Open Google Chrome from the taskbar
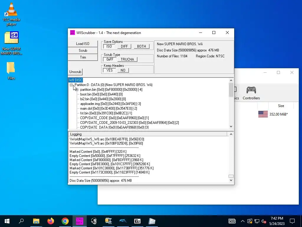Screen dimensions: 302x227 click(x=65, y=221)
